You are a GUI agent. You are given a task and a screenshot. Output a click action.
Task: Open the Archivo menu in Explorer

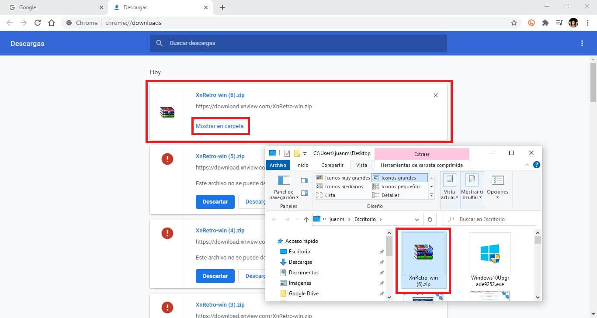(x=278, y=165)
